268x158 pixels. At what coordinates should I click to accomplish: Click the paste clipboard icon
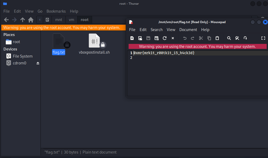217,38
